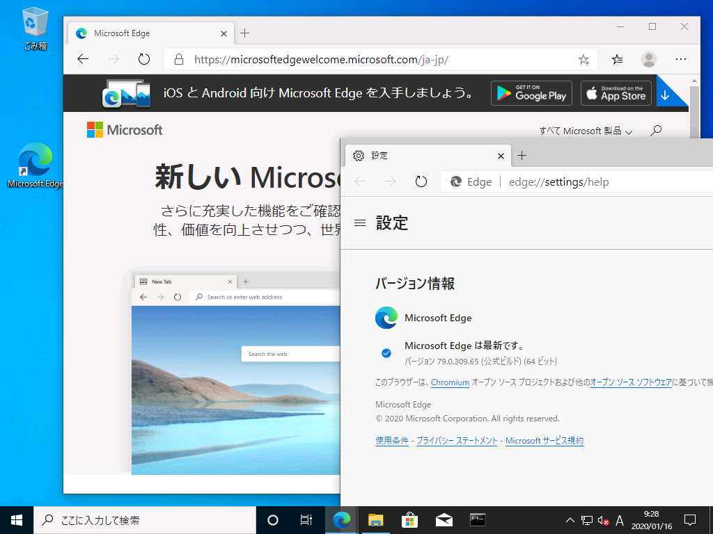Select the Microsoft Edge tab
713x534 pixels.
tap(151, 33)
